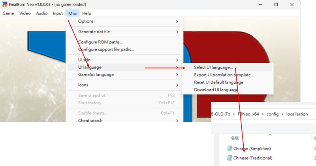Click Reset UI default language

click(x=228, y=82)
